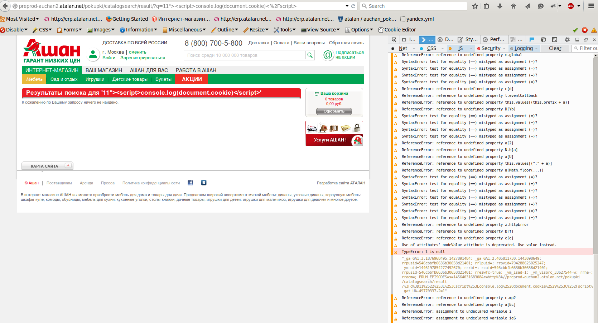
Task: Open the Logging filter dropdown arrow
Action: pos(536,49)
